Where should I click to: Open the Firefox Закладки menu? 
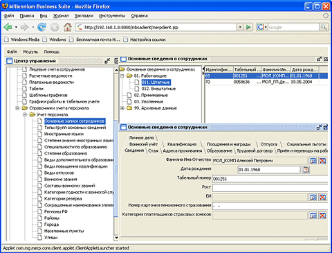(84, 16)
